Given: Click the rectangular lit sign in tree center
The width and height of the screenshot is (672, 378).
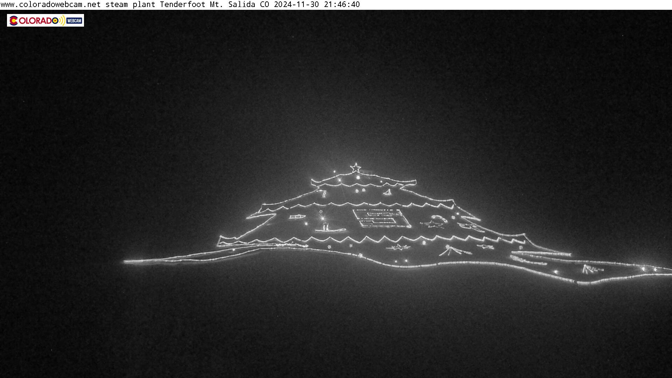Looking at the screenshot, I should 381,218.
